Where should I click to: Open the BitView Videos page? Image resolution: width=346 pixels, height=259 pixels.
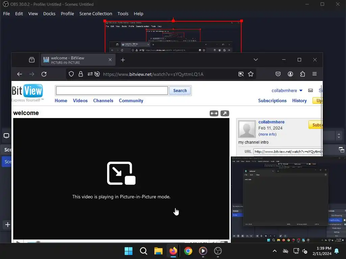tap(80, 100)
